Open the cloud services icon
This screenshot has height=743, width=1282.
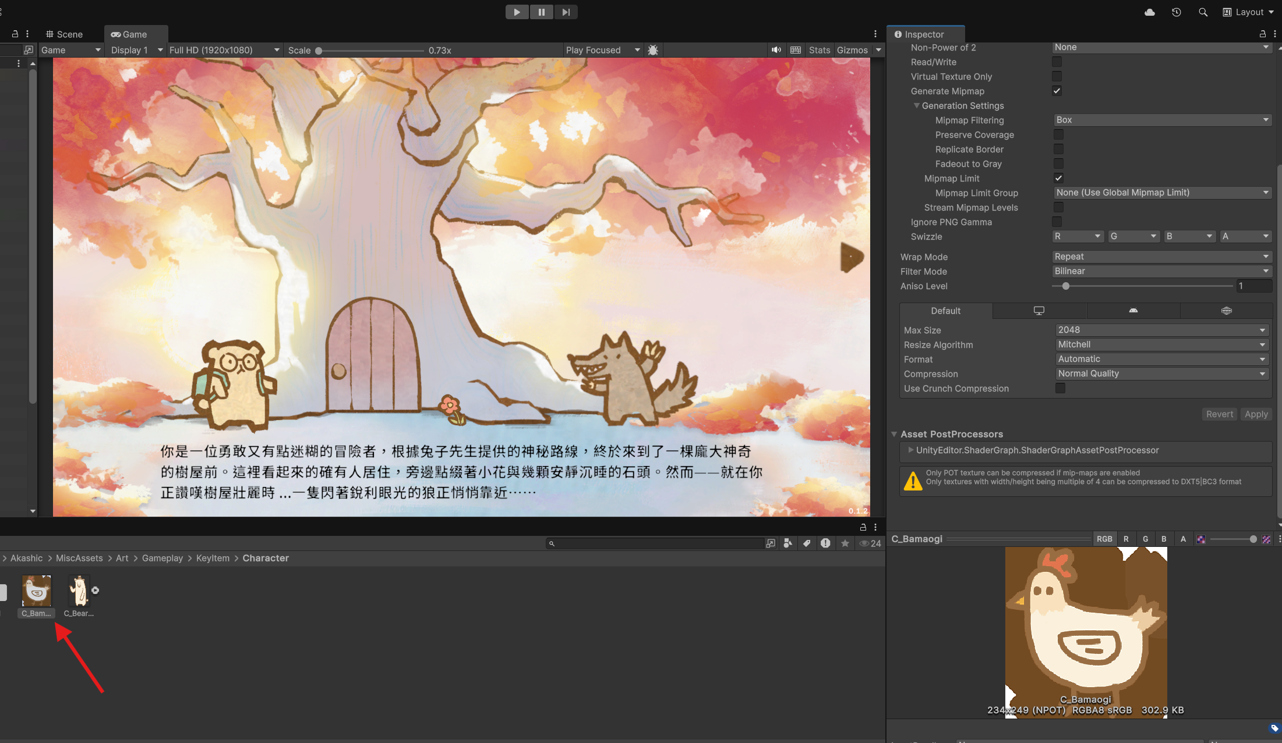click(1149, 12)
